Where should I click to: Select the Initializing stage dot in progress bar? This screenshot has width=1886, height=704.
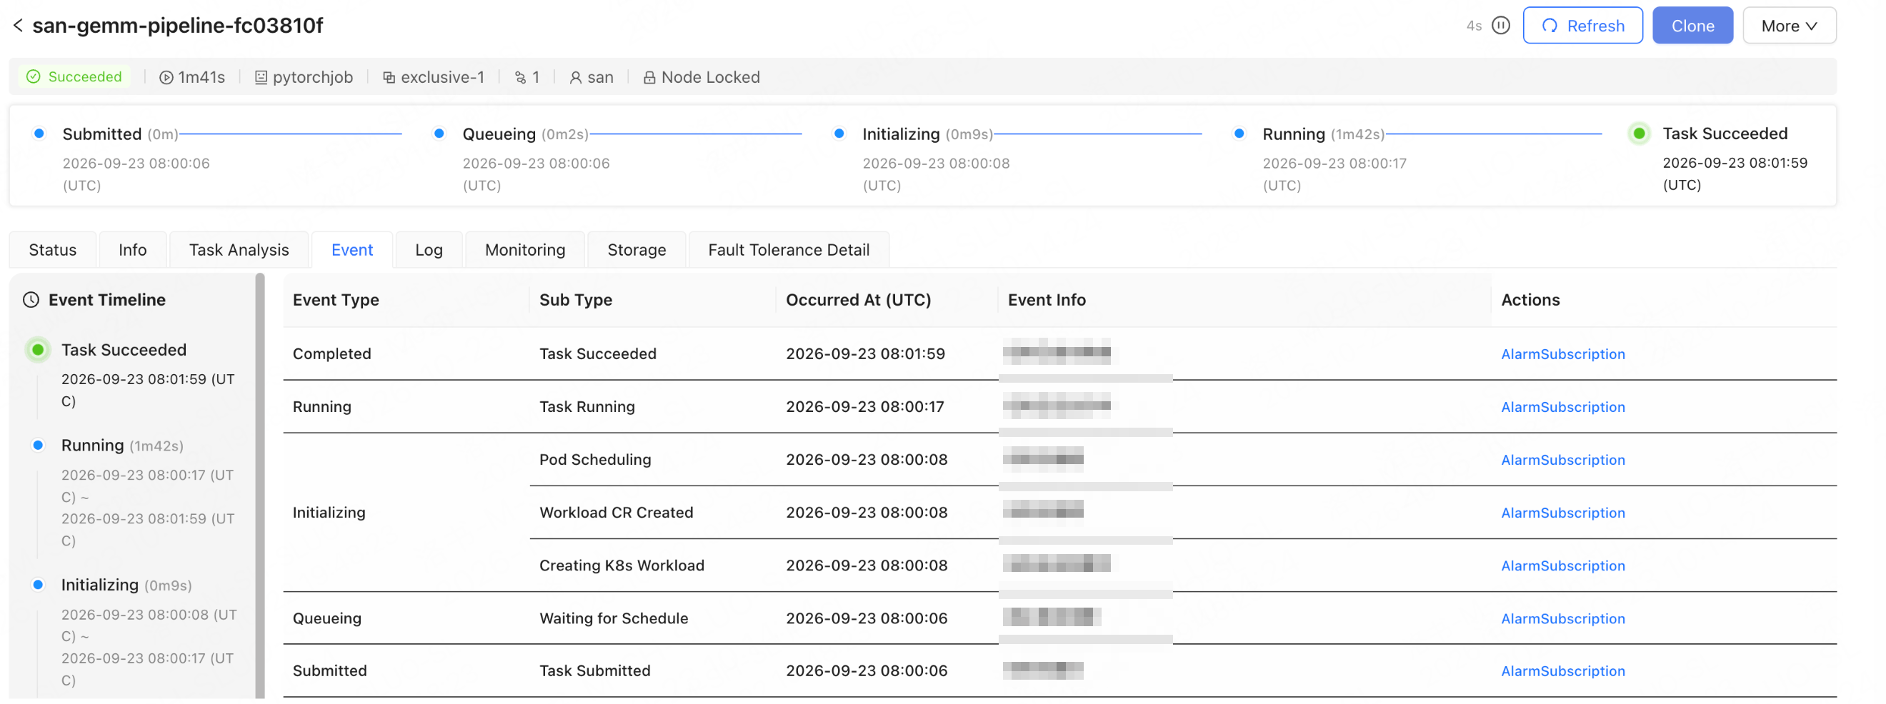pos(839,134)
